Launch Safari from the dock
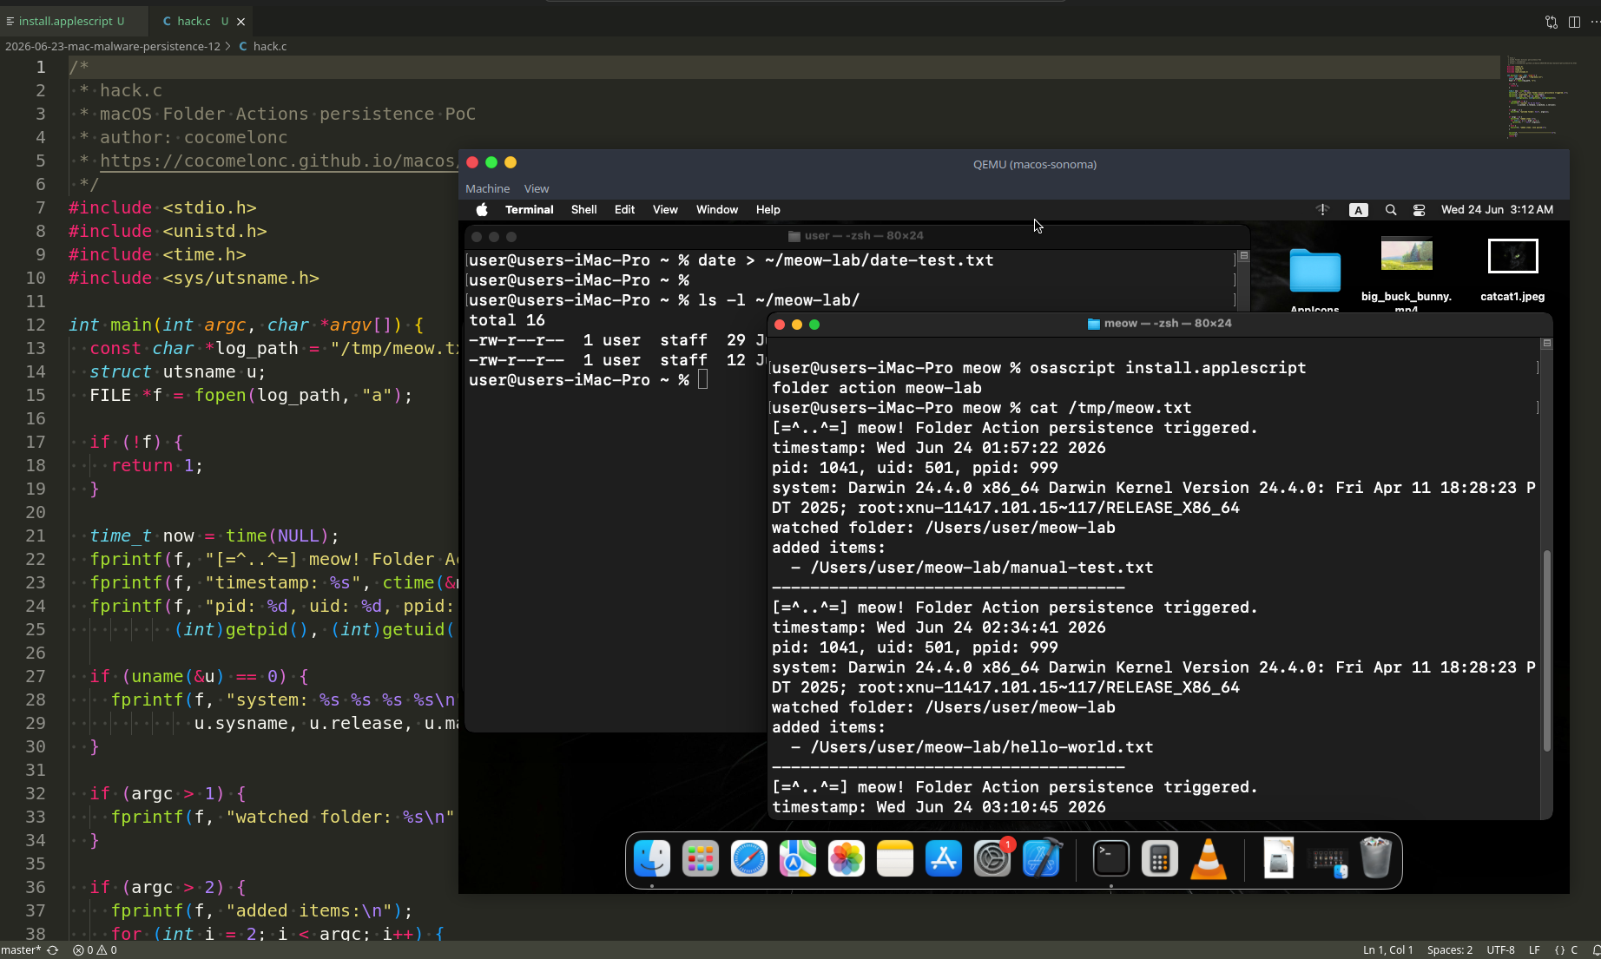Image resolution: width=1601 pixels, height=959 pixels. [749, 859]
